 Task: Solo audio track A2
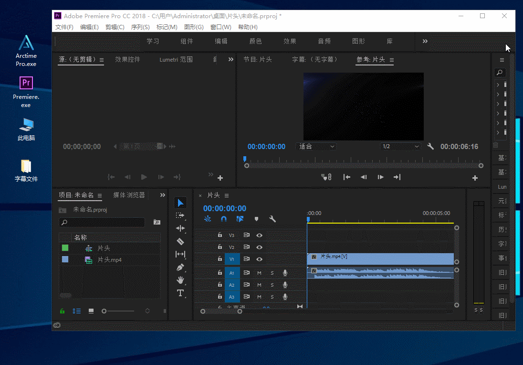(272, 285)
